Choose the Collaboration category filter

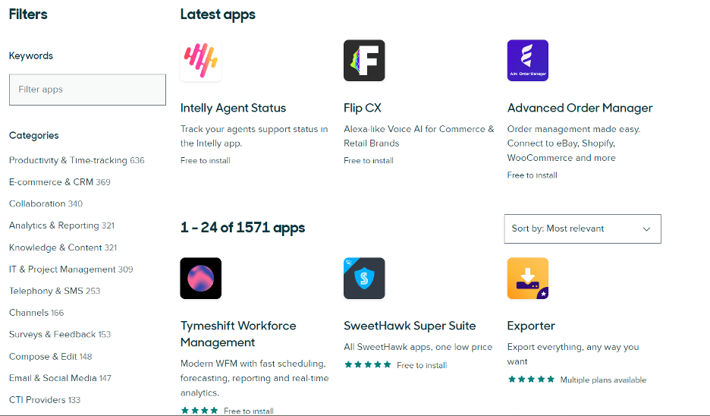coord(37,203)
